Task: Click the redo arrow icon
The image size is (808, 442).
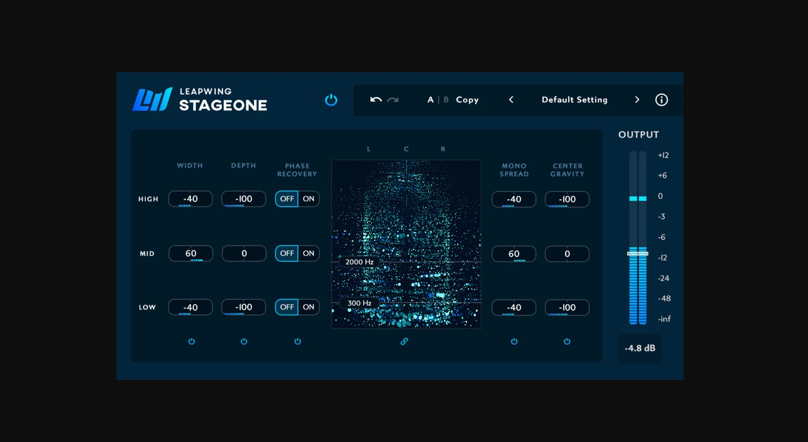Action: [393, 100]
